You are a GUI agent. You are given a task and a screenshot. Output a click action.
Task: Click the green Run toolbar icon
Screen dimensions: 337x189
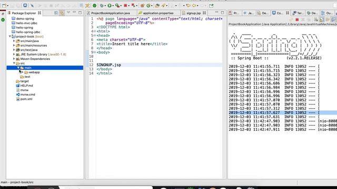point(110,6)
